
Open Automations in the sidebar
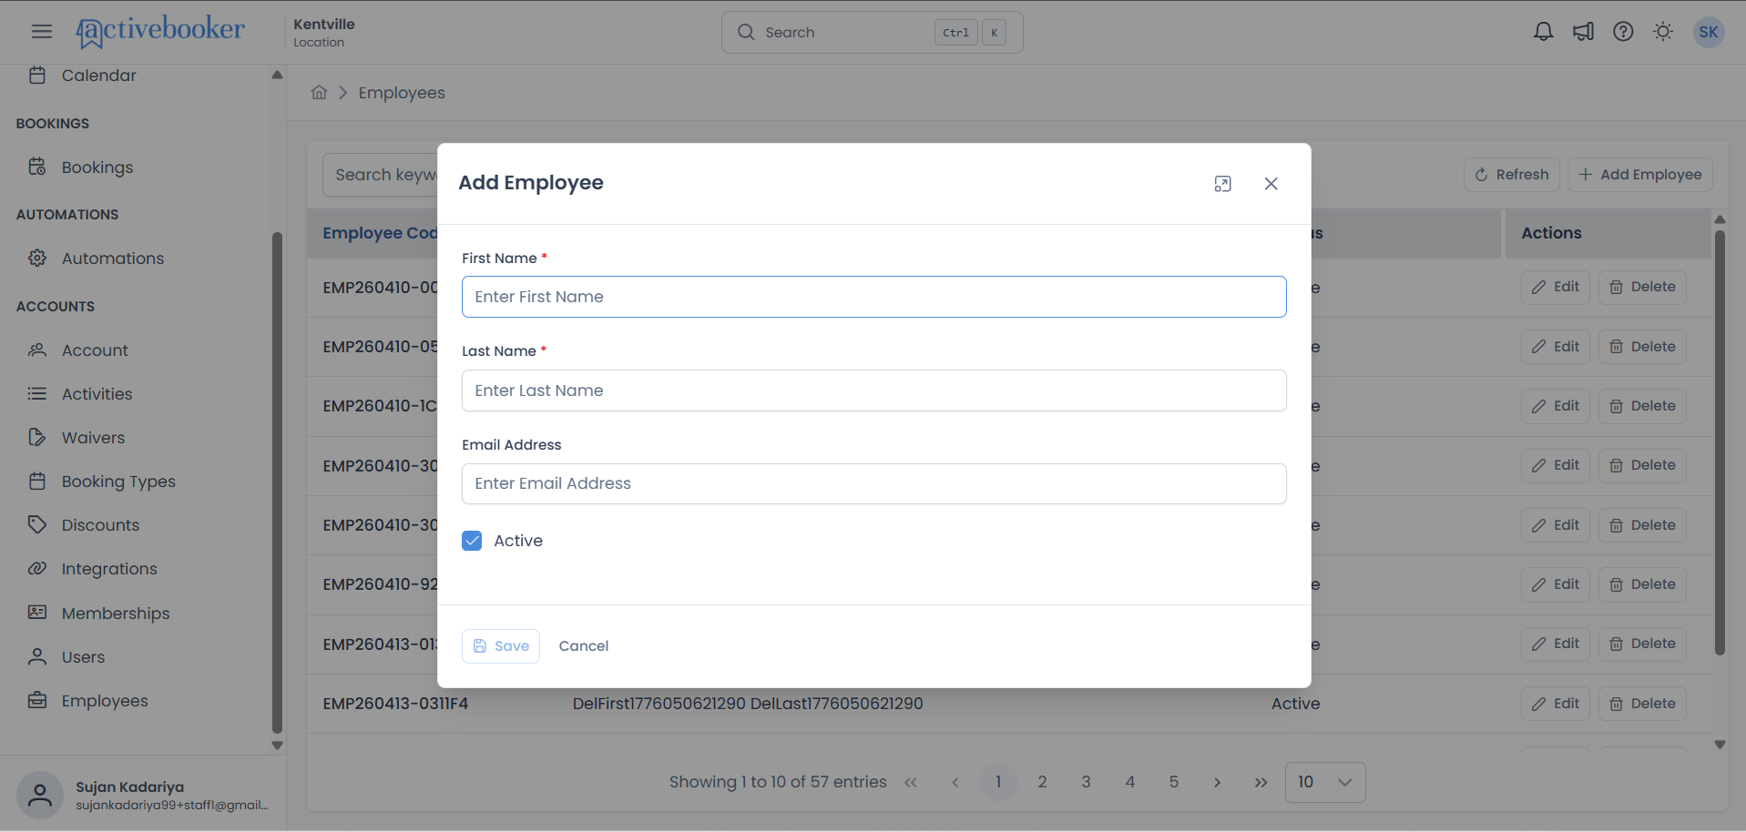click(113, 259)
